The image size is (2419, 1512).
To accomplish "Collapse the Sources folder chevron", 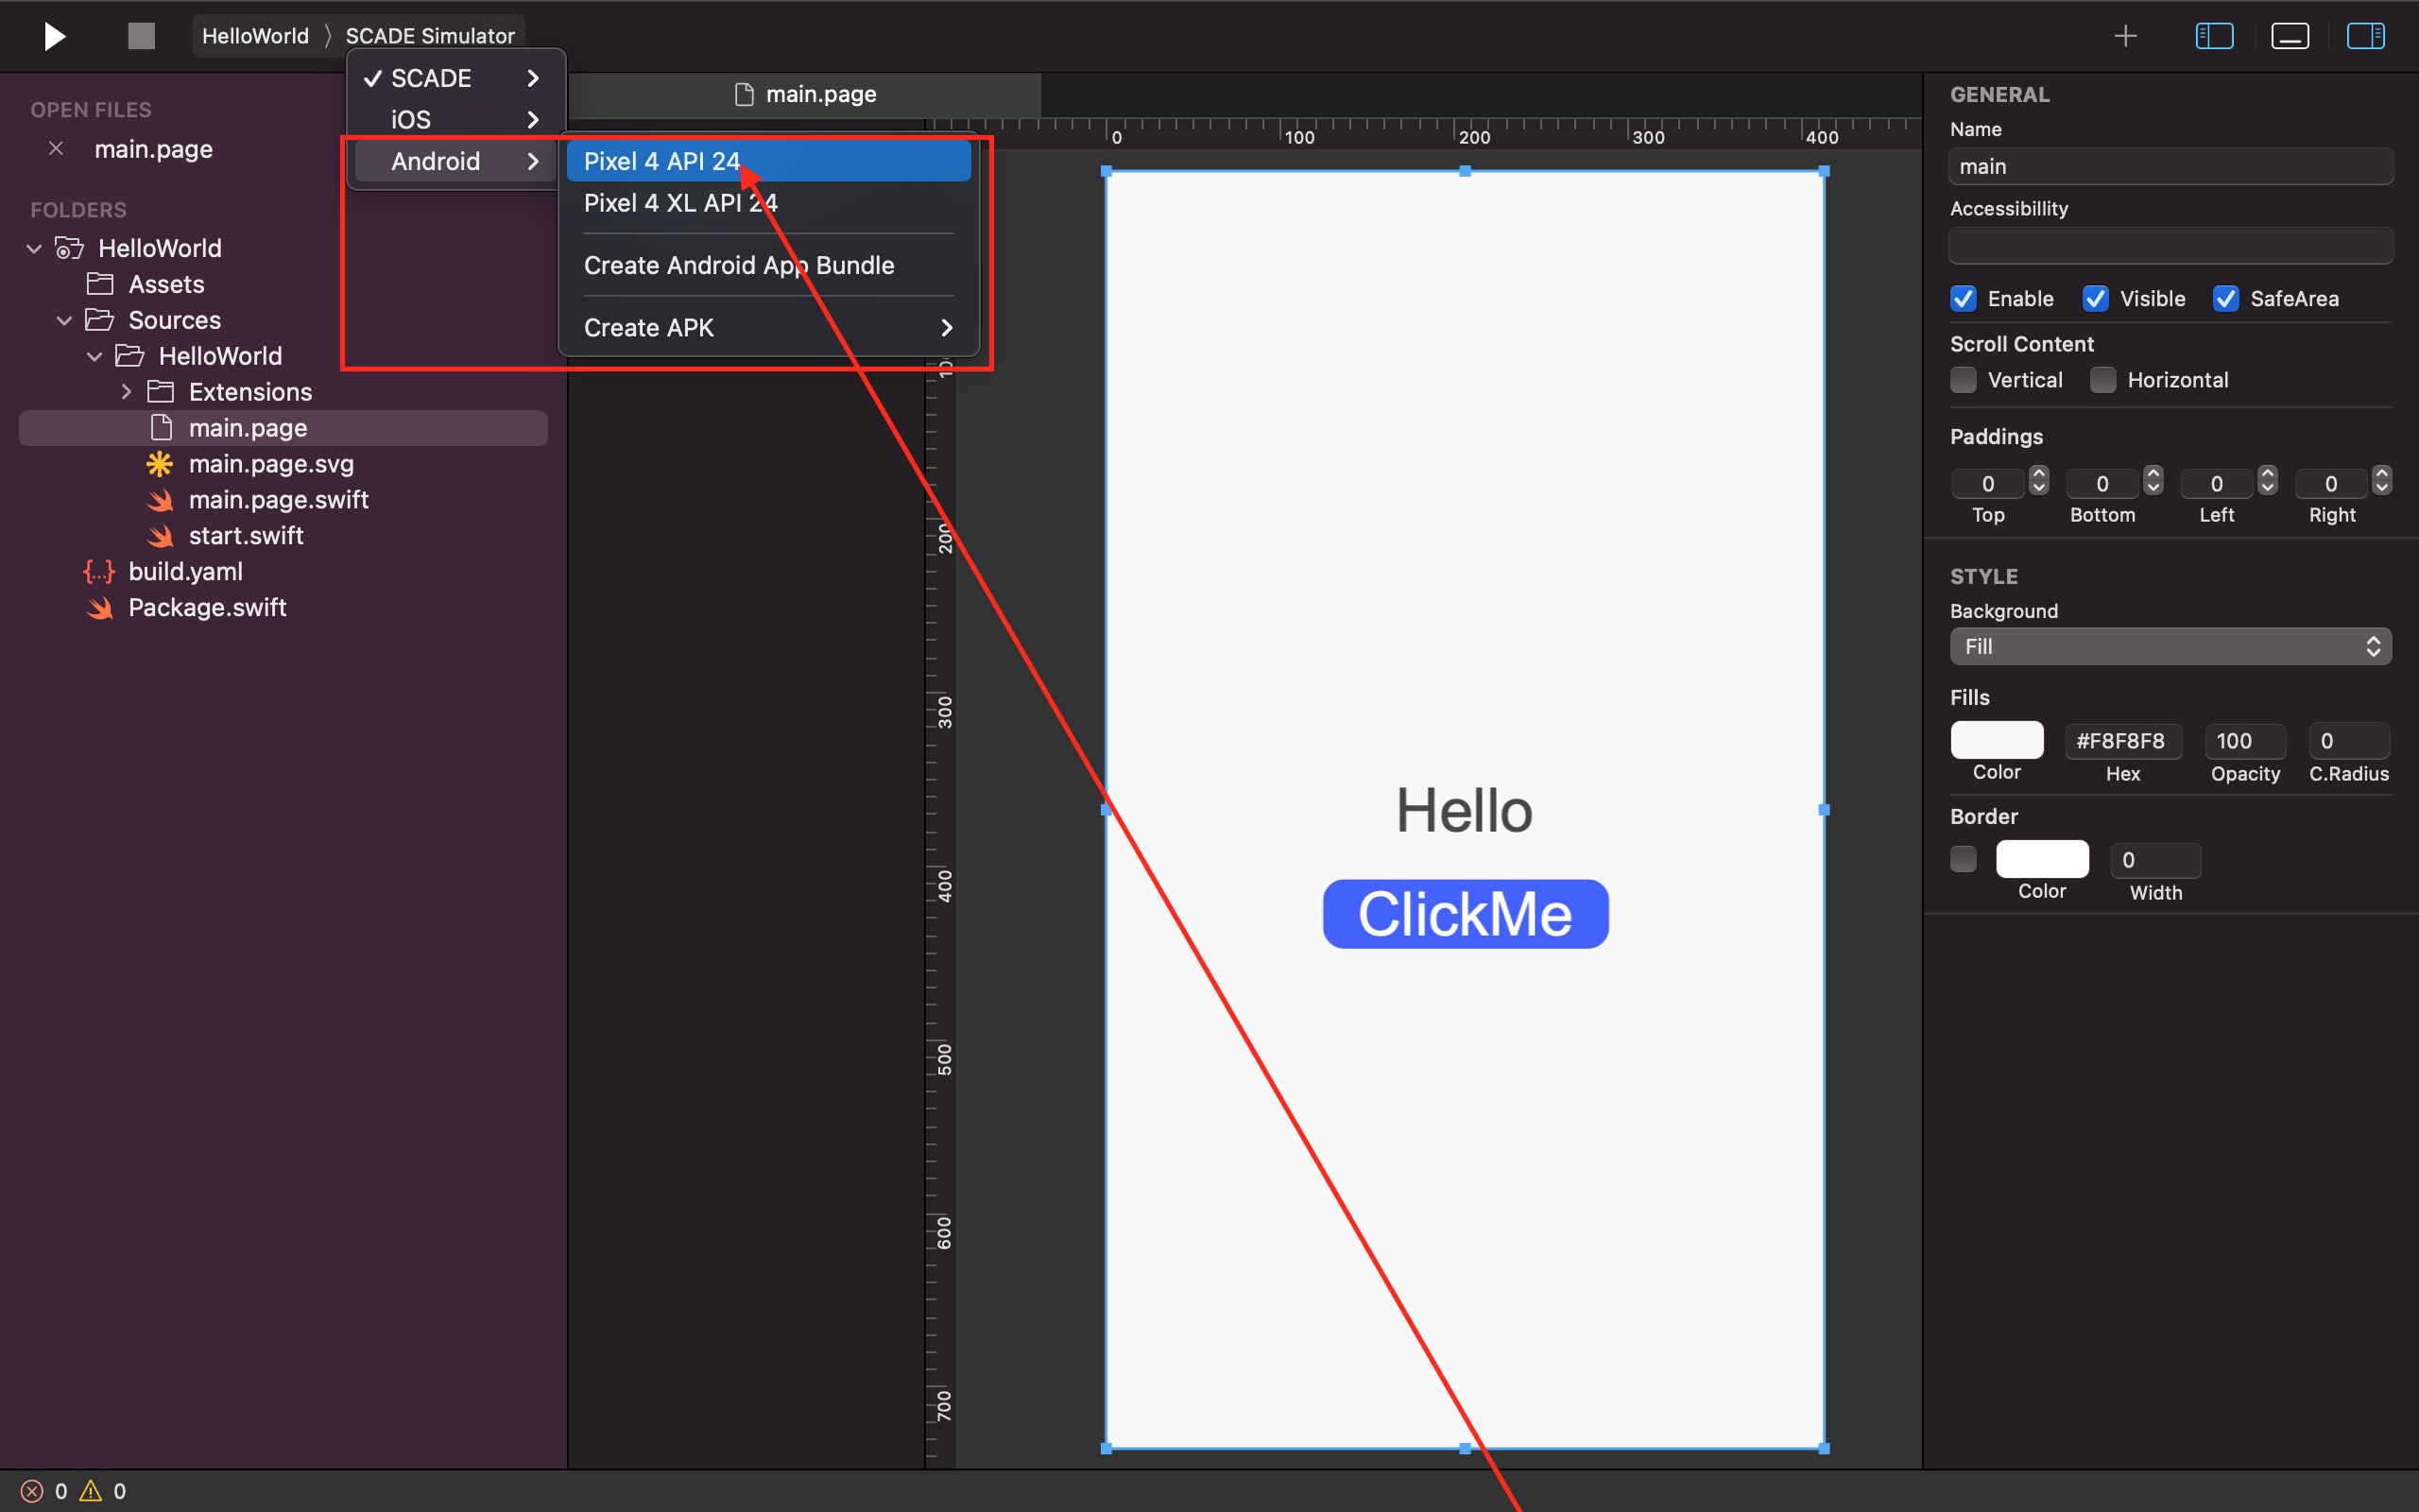I will [64, 320].
